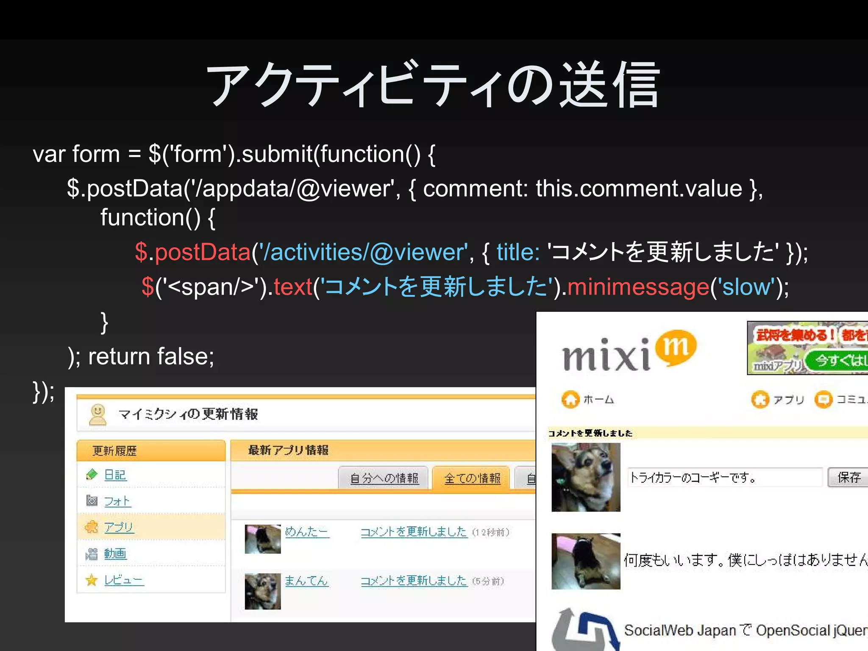The width and height of the screenshot is (868, 651).
Task: Click まんてん's dog thumbnail in activity list
Action: 263,591
